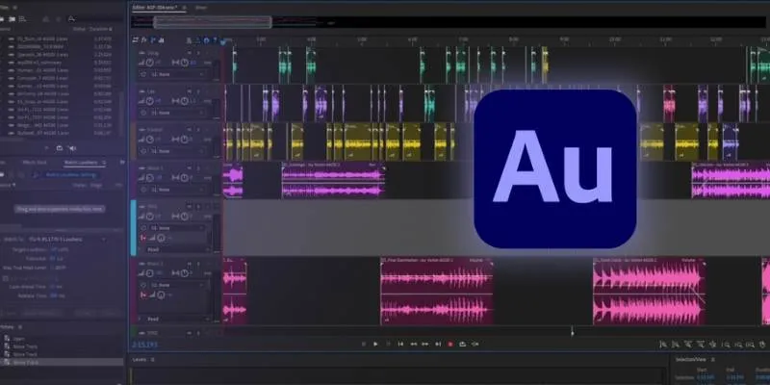Open the Music 2 track input dropdown
The width and height of the screenshot is (770, 385).
coord(177,285)
